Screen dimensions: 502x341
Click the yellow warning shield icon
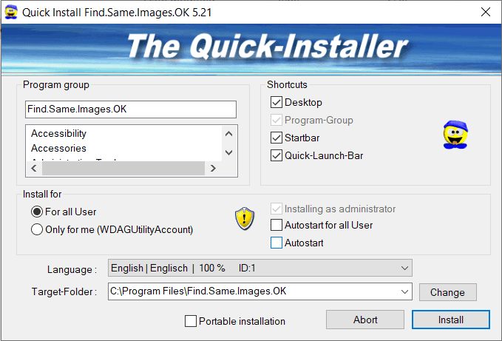click(x=245, y=219)
